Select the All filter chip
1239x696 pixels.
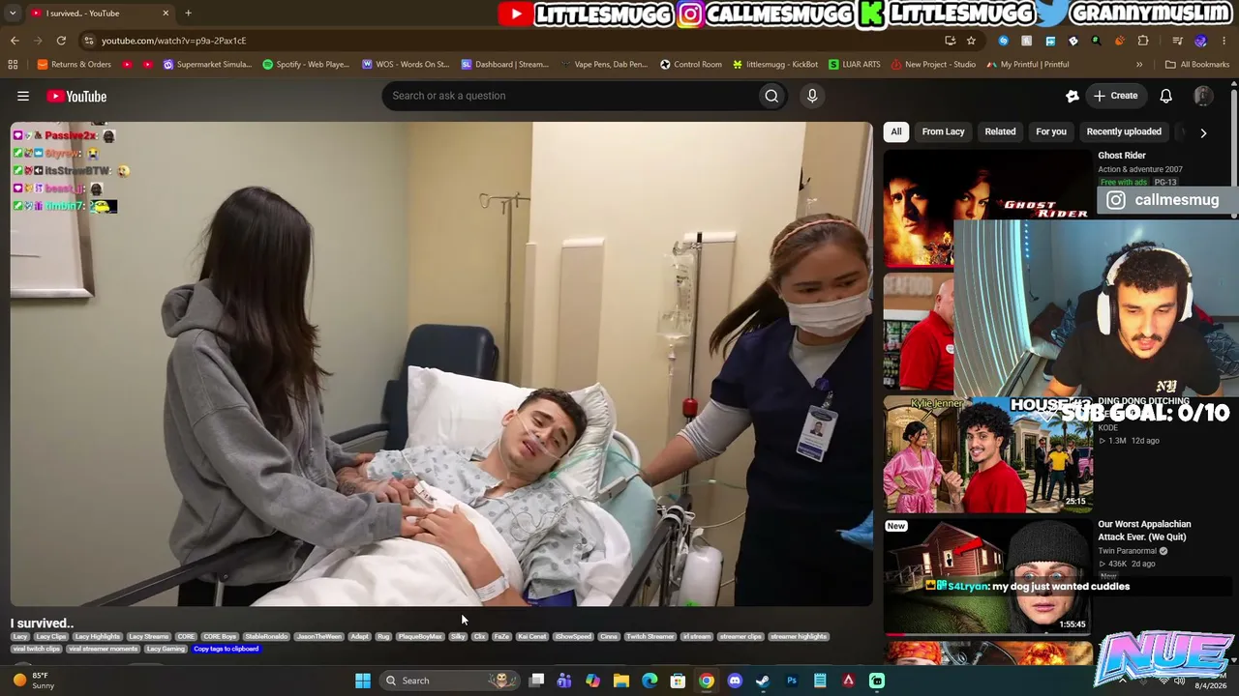pyautogui.click(x=896, y=131)
